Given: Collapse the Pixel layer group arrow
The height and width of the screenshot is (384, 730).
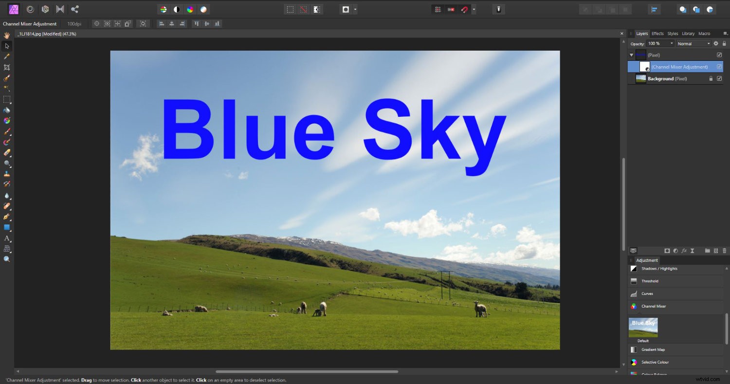Looking at the screenshot, I should coord(631,55).
